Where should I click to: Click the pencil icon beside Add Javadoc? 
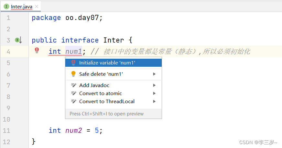click(x=73, y=85)
